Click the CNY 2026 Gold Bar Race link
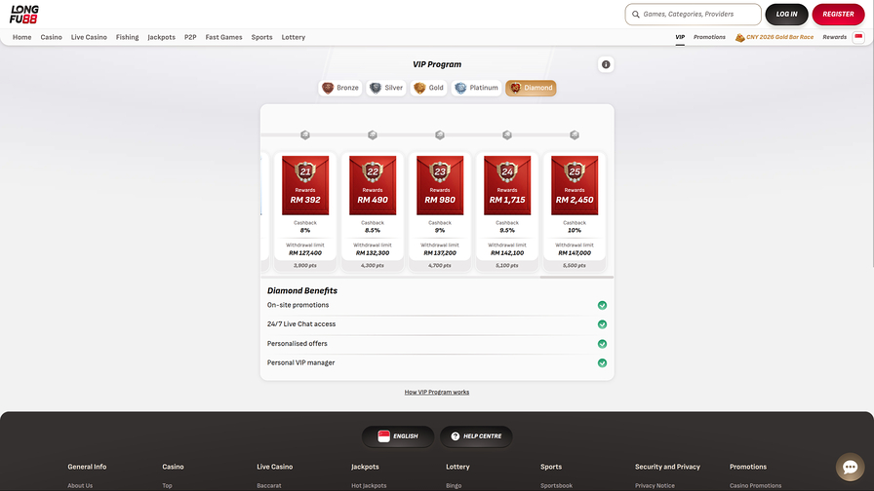This screenshot has height=491, width=874. click(x=775, y=37)
